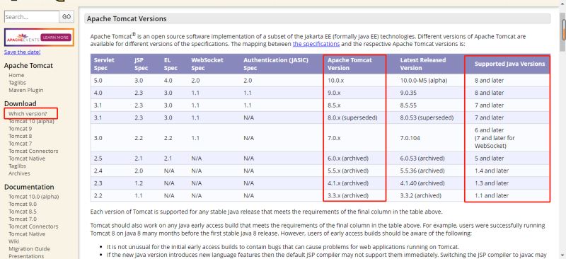566x259 pixels.
Task: Click the 4.1.40 (archived) release cell
Action: 422,183
